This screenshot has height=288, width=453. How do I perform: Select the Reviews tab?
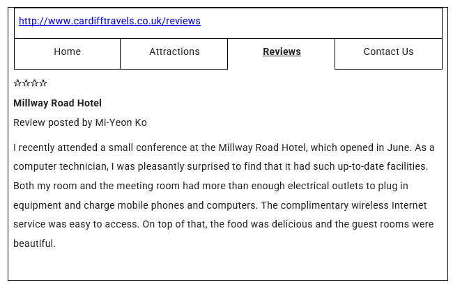(x=282, y=52)
